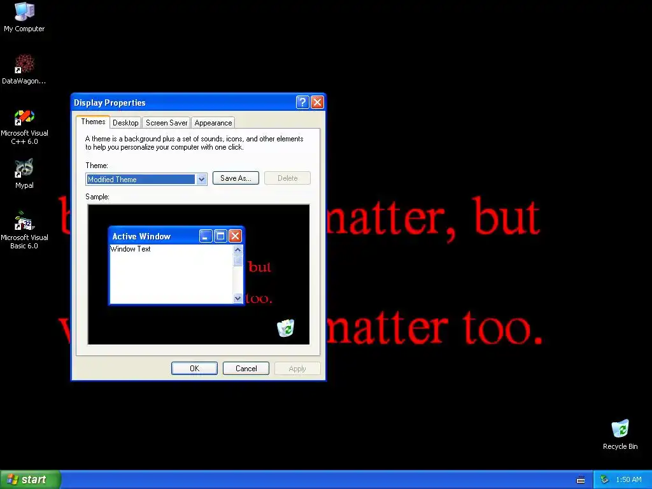
Task: Switch to the Screen Saver tab
Action: pyautogui.click(x=166, y=123)
